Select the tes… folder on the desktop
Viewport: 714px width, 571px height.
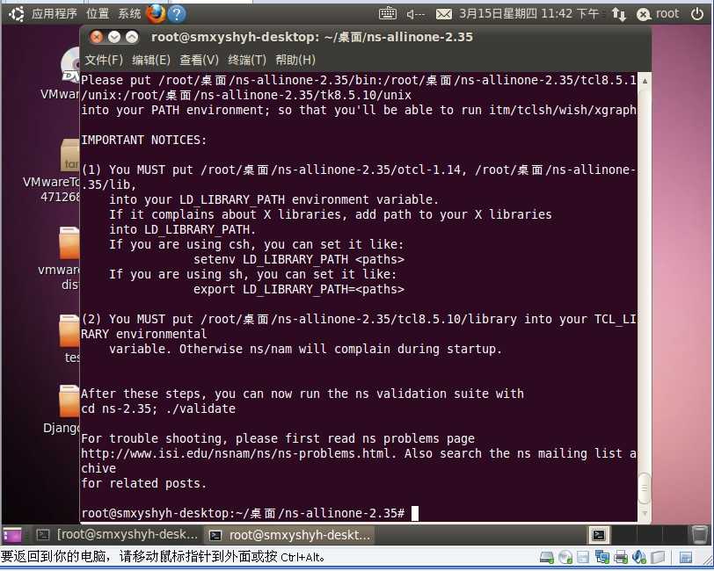(x=69, y=331)
